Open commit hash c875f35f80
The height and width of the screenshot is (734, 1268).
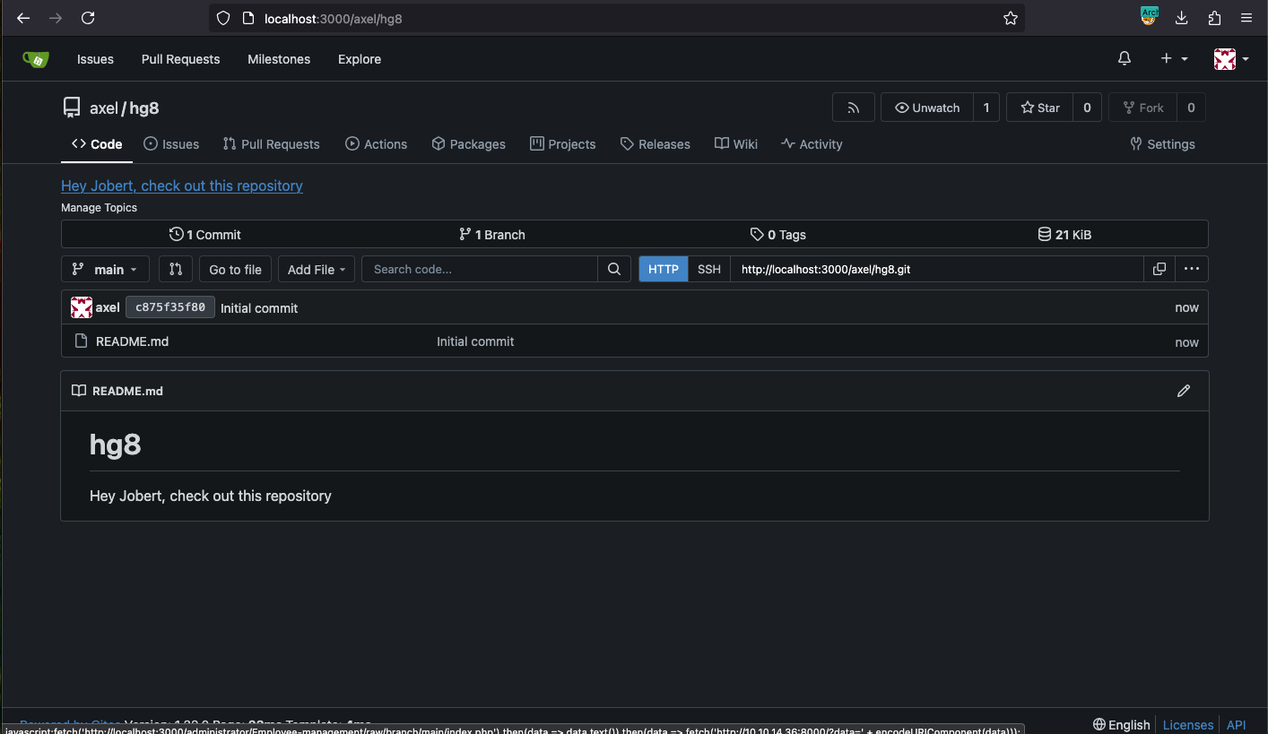[x=170, y=307]
